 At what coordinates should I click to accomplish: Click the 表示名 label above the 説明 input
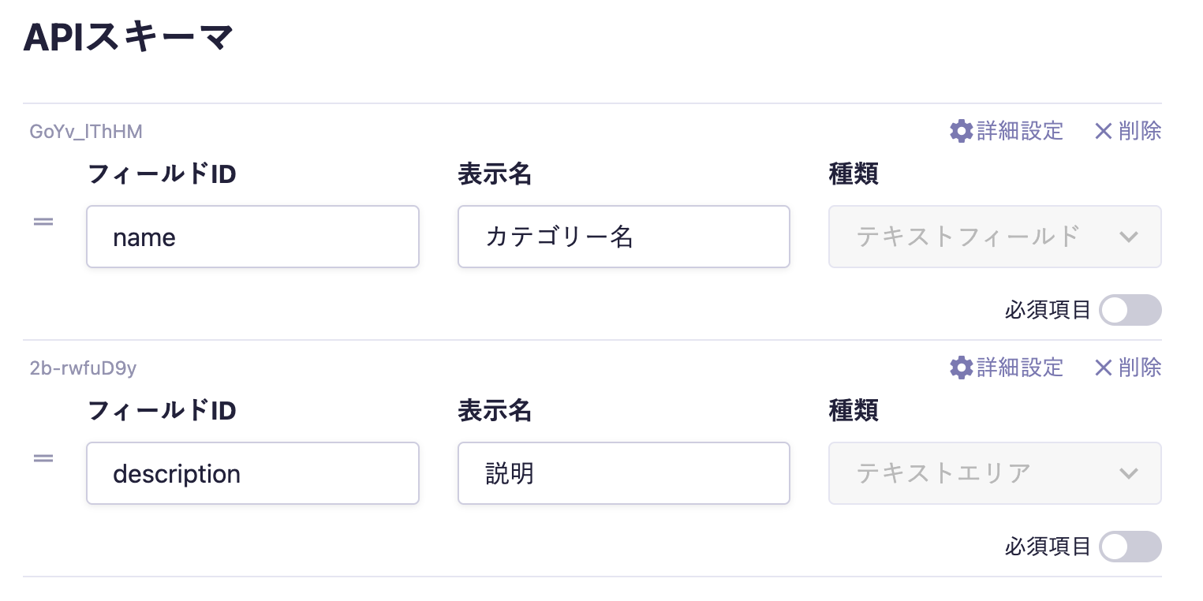[x=495, y=411]
